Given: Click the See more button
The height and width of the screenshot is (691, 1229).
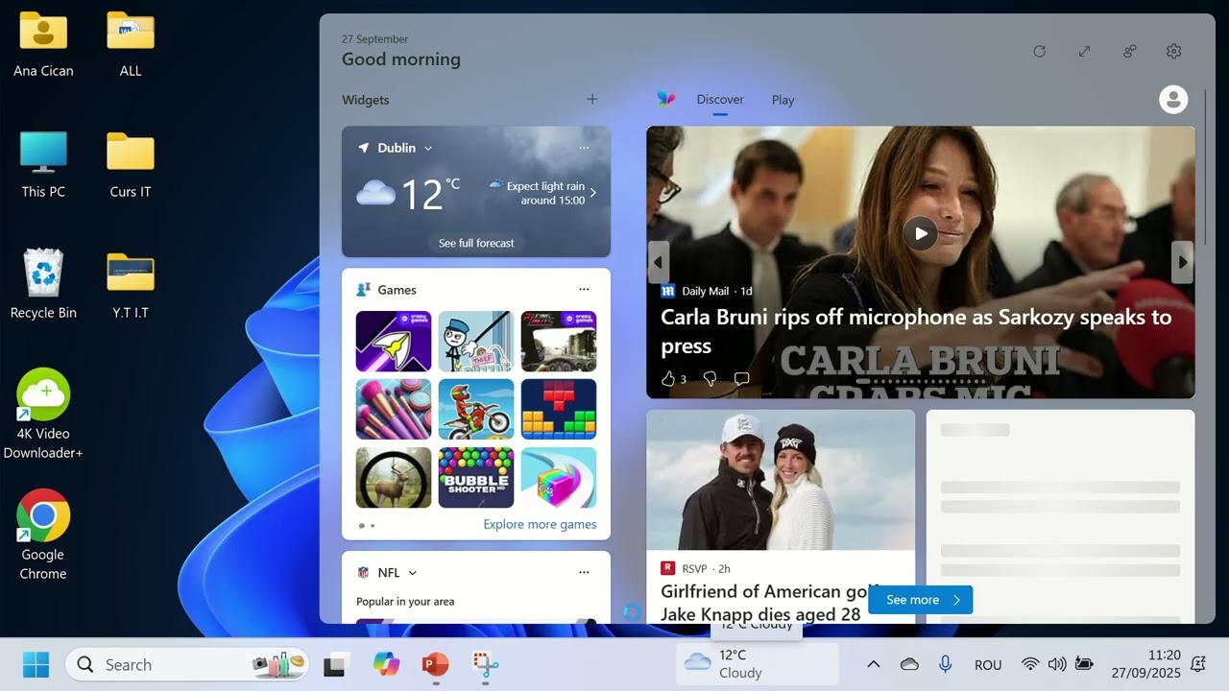Looking at the screenshot, I should pos(920,600).
